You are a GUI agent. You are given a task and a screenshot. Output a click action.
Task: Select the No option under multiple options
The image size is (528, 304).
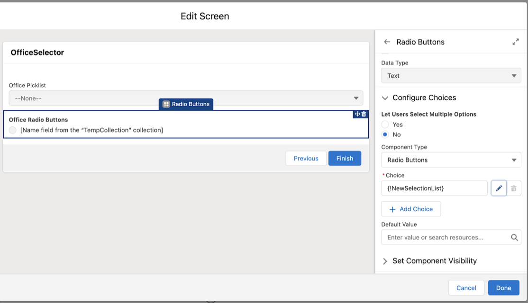[385, 134]
